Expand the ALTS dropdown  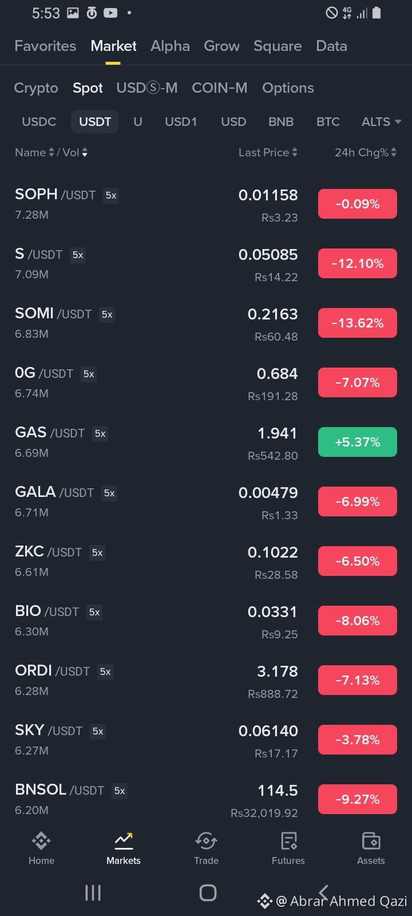point(381,121)
